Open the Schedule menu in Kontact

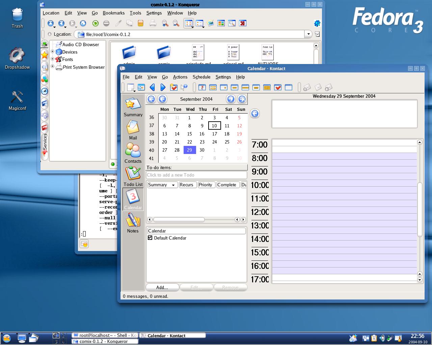201,77
